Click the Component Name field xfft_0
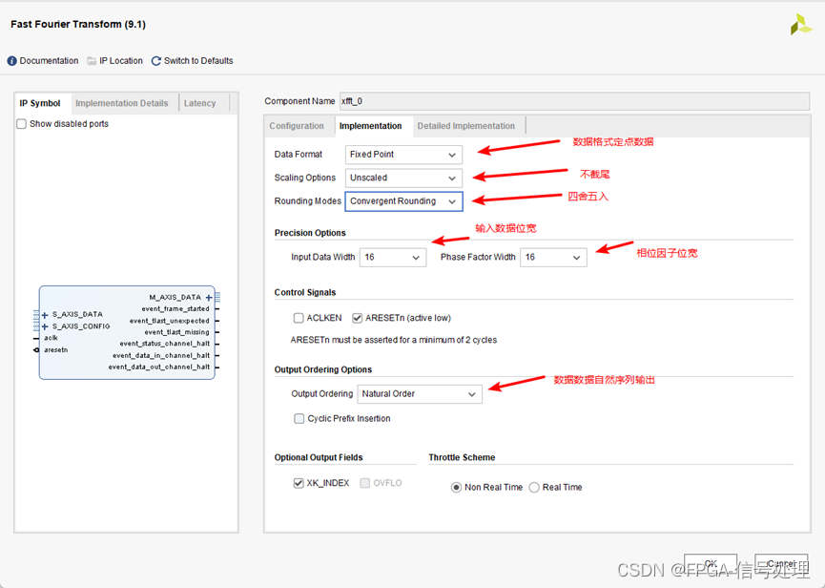825x588 pixels. [x=574, y=101]
